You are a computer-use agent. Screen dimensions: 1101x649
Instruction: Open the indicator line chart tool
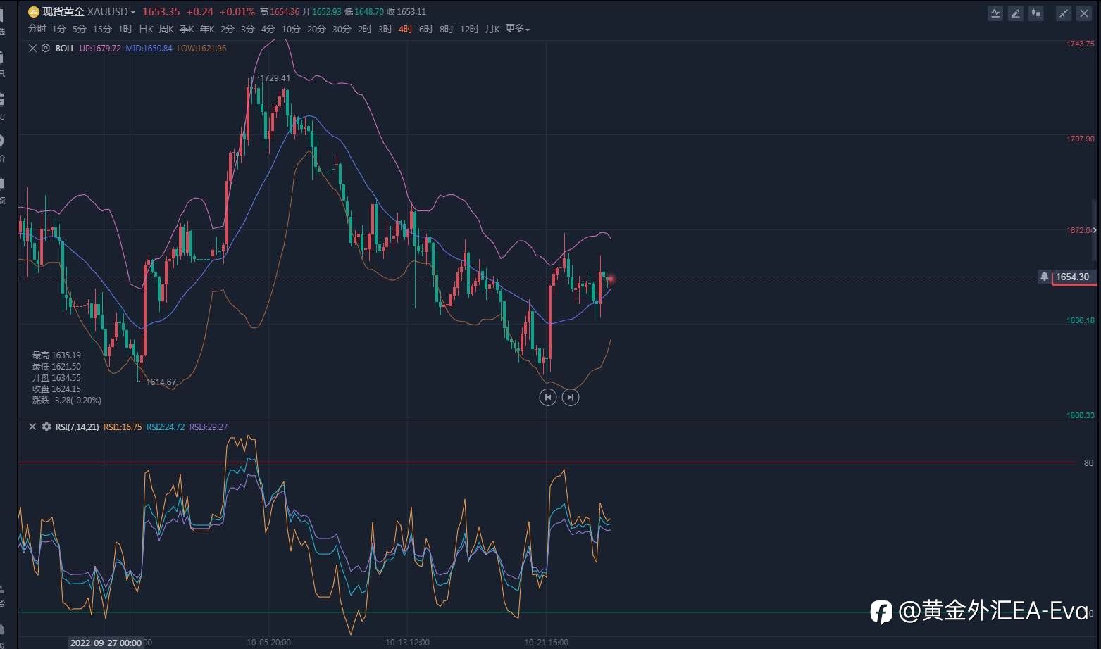tap(995, 13)
